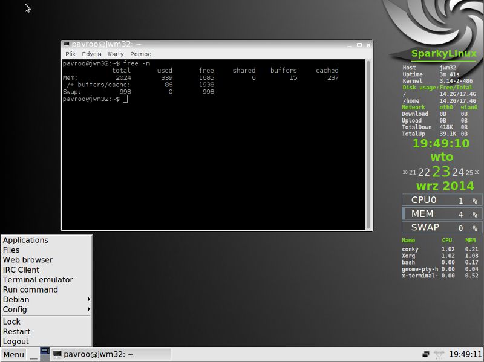Click the dual-window tray icon
484x362 pixels.
pos(425,355)
